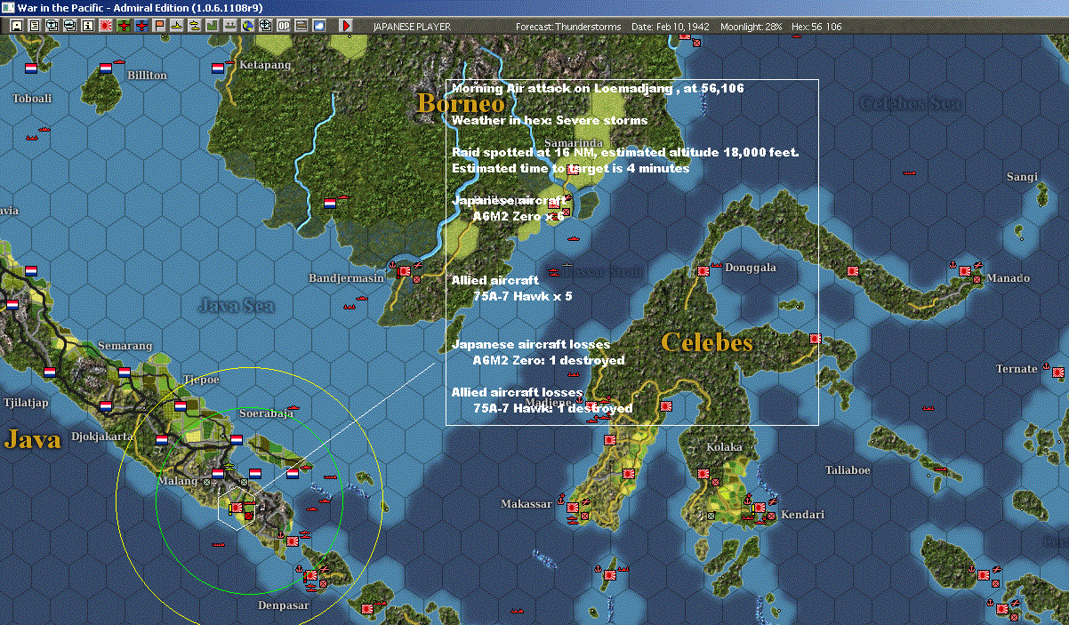Click the 'A6M2 Zero x 6' entry
This screenshot has width=1069, height=625.
518,216
